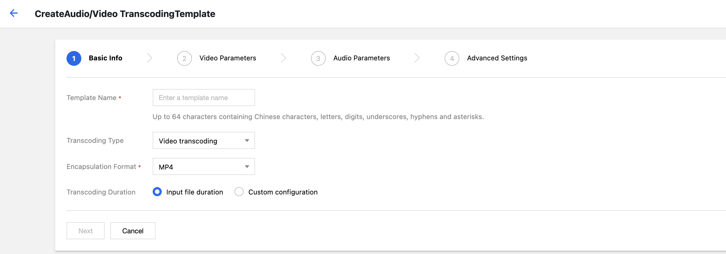The height and width of the screenshot is (254, 726).
Task: Click chevron after Audio Parameters step
Action: click(x=417, y=58)
